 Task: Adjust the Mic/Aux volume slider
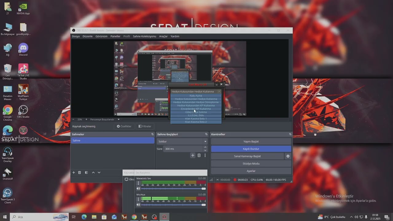point(173,205)
